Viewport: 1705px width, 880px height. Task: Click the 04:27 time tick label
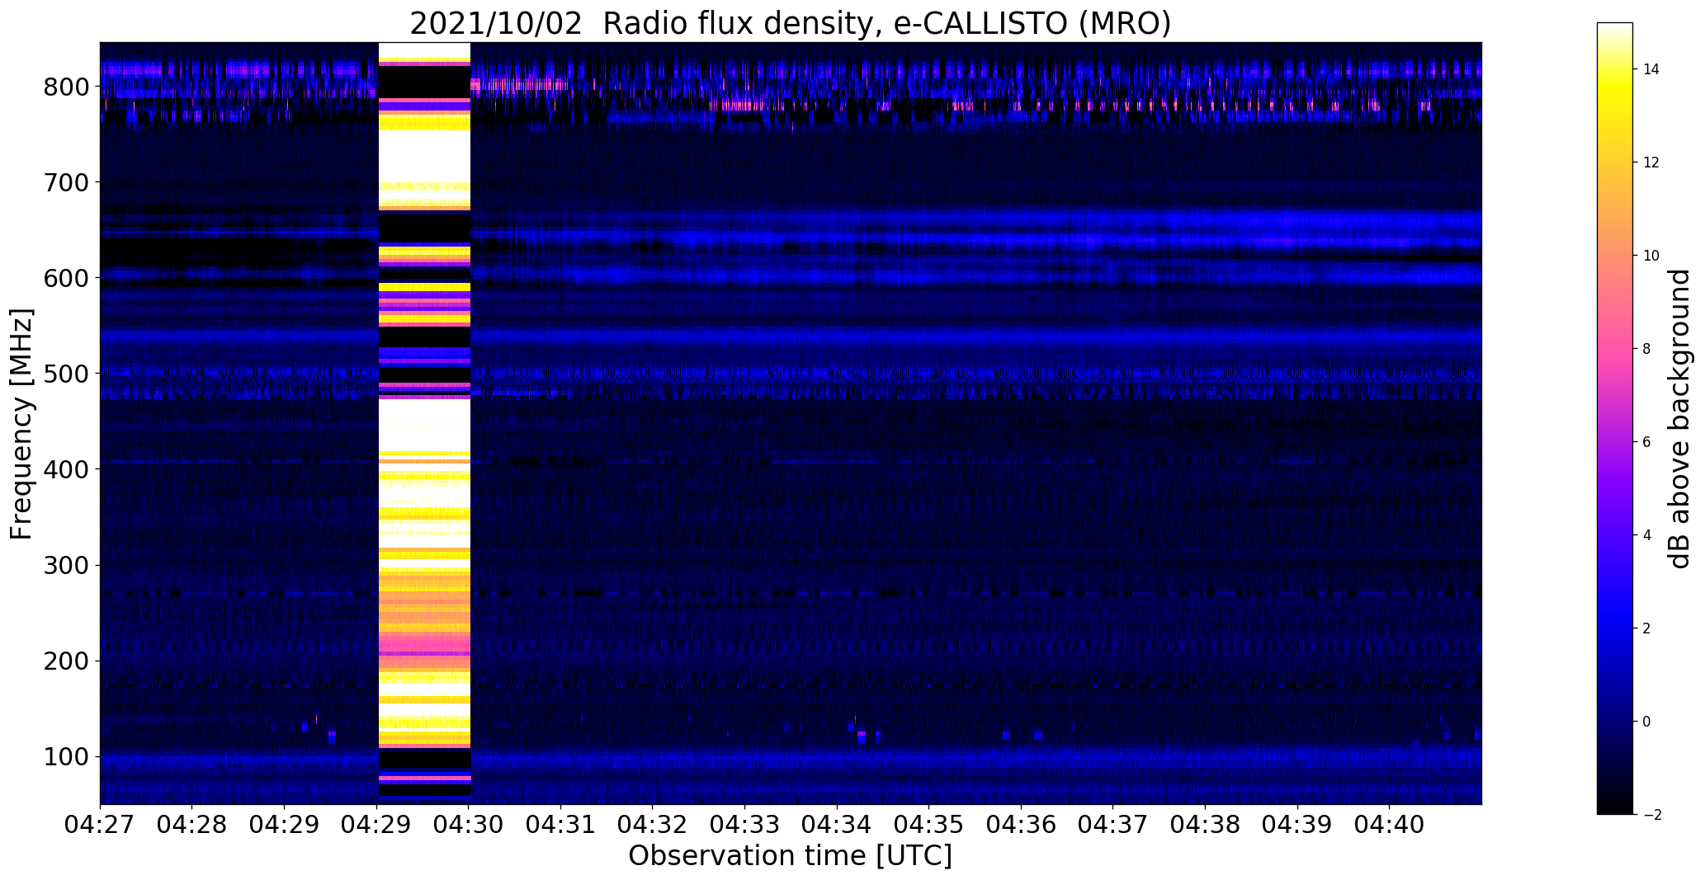coord(100,825)
